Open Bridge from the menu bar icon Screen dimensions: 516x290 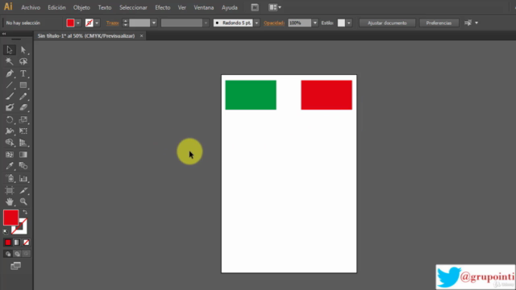coord(255,7)
